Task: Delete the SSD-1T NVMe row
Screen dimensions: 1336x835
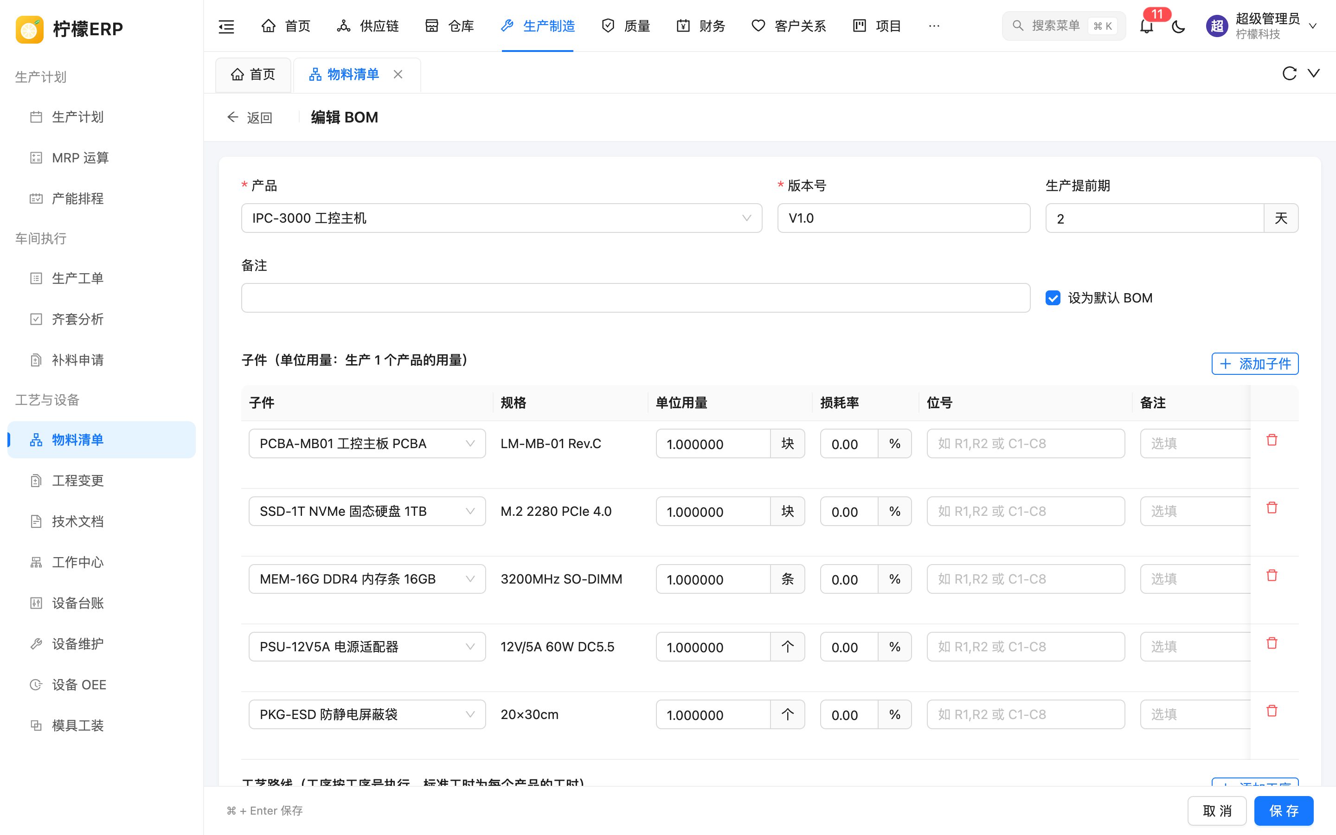Action: pyautogui.click(x=1272, y=507)
